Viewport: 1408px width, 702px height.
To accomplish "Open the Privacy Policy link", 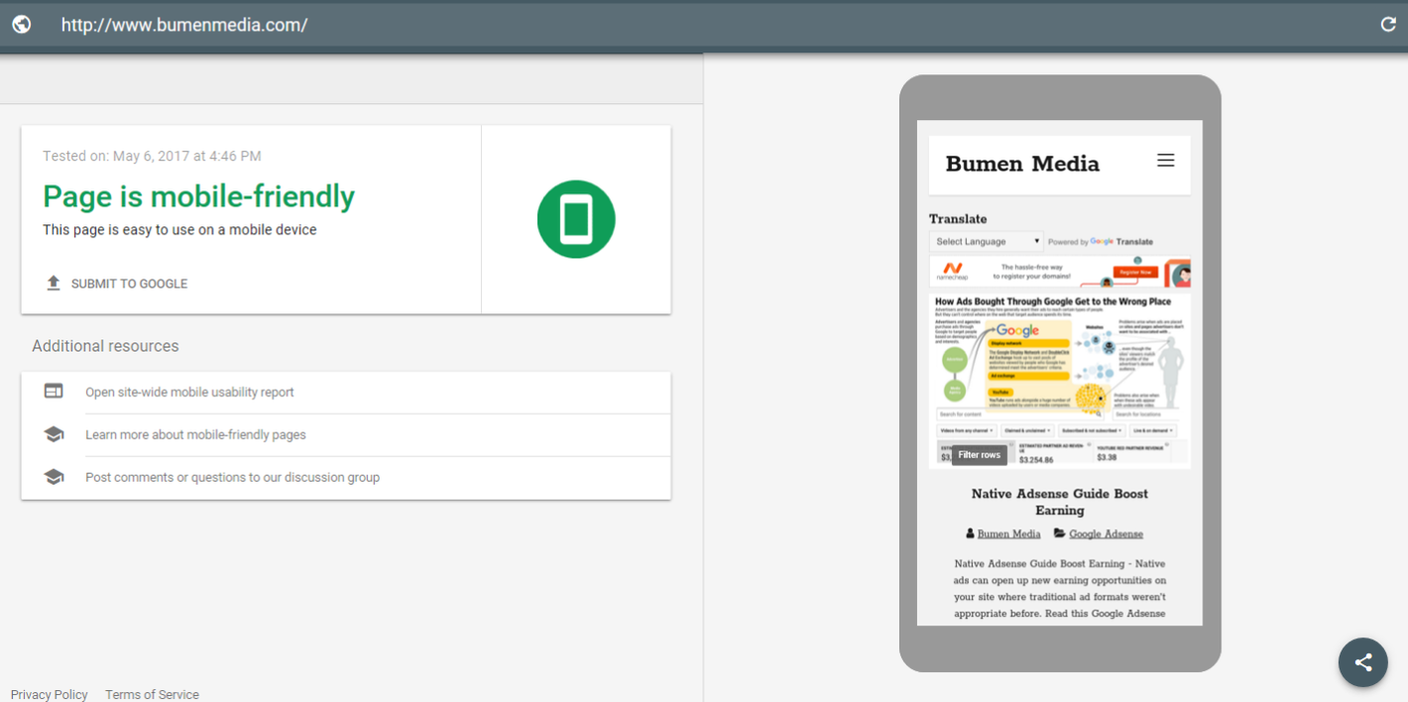I will coord(50,694).
